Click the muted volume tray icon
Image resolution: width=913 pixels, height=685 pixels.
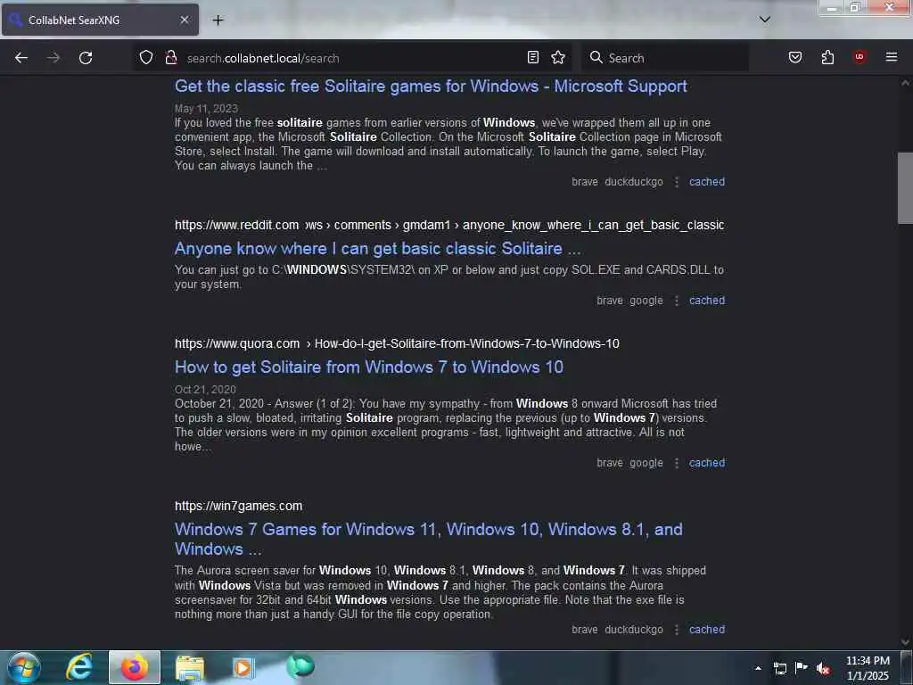823,668
